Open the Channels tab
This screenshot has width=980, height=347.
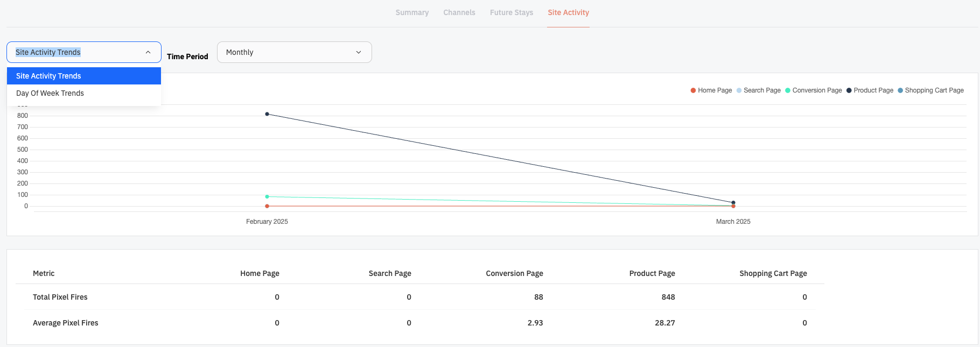pyautogui.click(x=459, y=12)
